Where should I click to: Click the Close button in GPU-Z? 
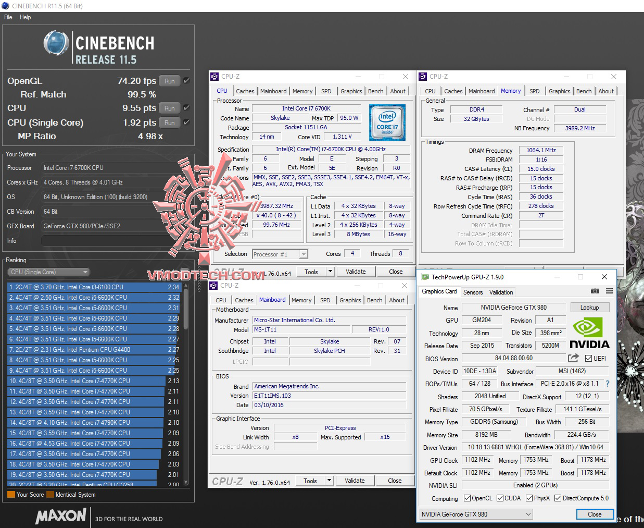tap(595, 514)
